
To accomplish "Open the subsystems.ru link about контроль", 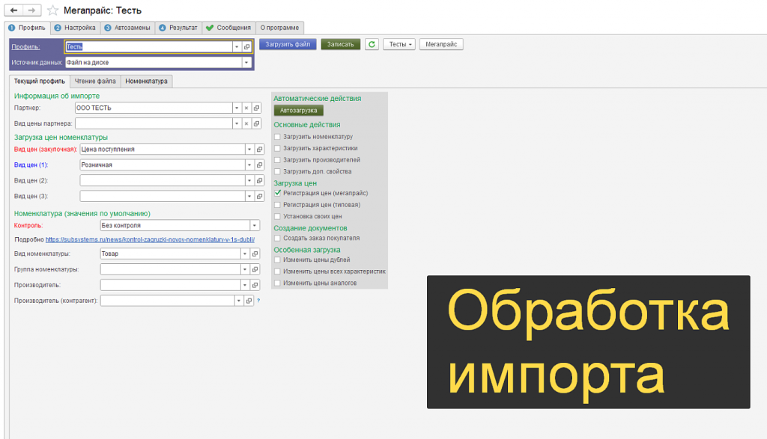I will [150, 239].
